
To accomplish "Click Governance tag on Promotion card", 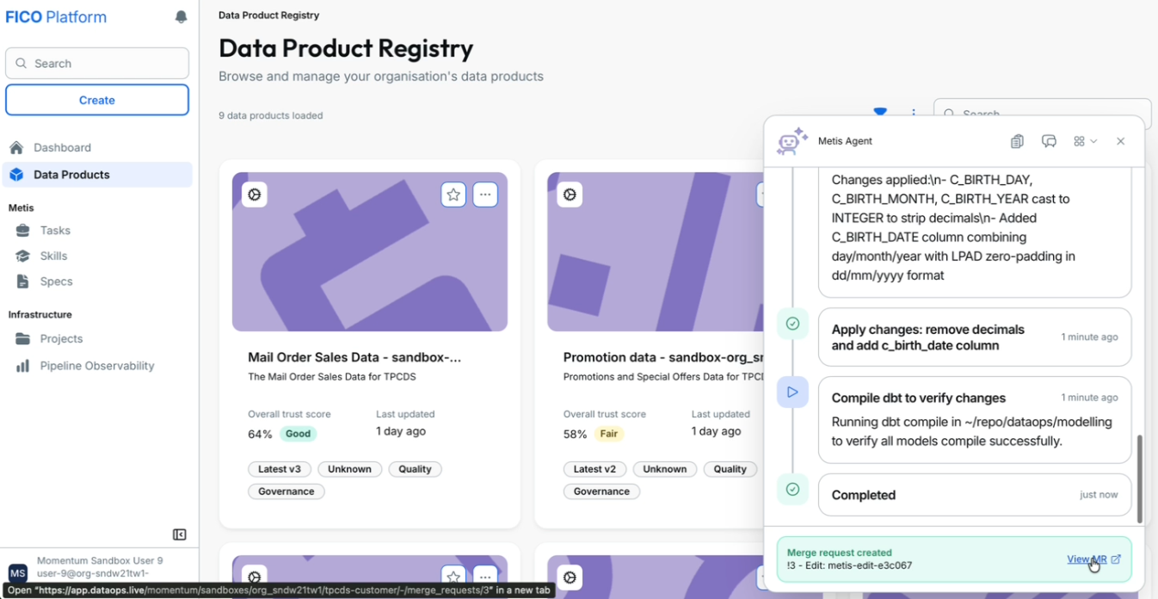I will (x=601, y=491).
